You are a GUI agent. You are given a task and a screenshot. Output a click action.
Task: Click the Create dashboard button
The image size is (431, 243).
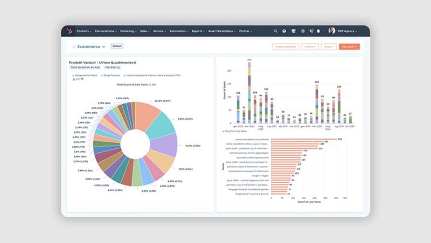[x=286, y=47]
